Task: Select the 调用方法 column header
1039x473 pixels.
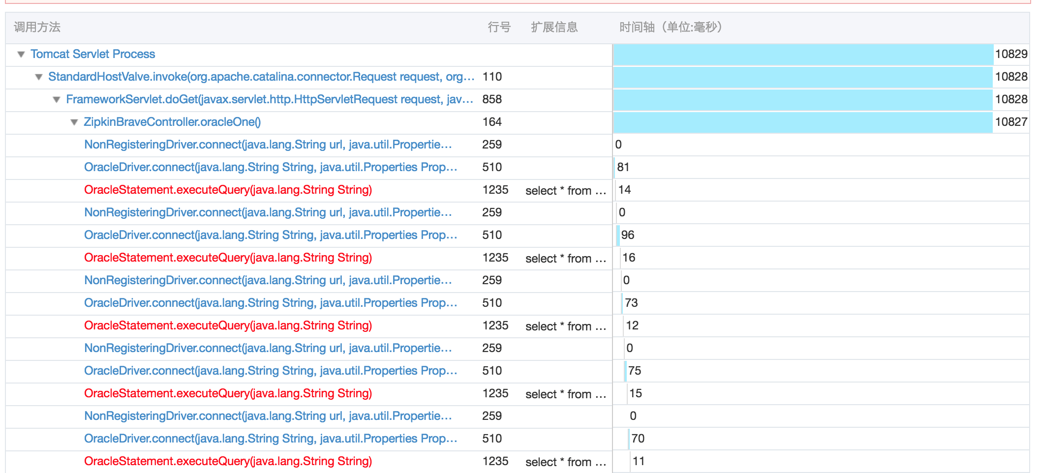Action: coord(37,27)
